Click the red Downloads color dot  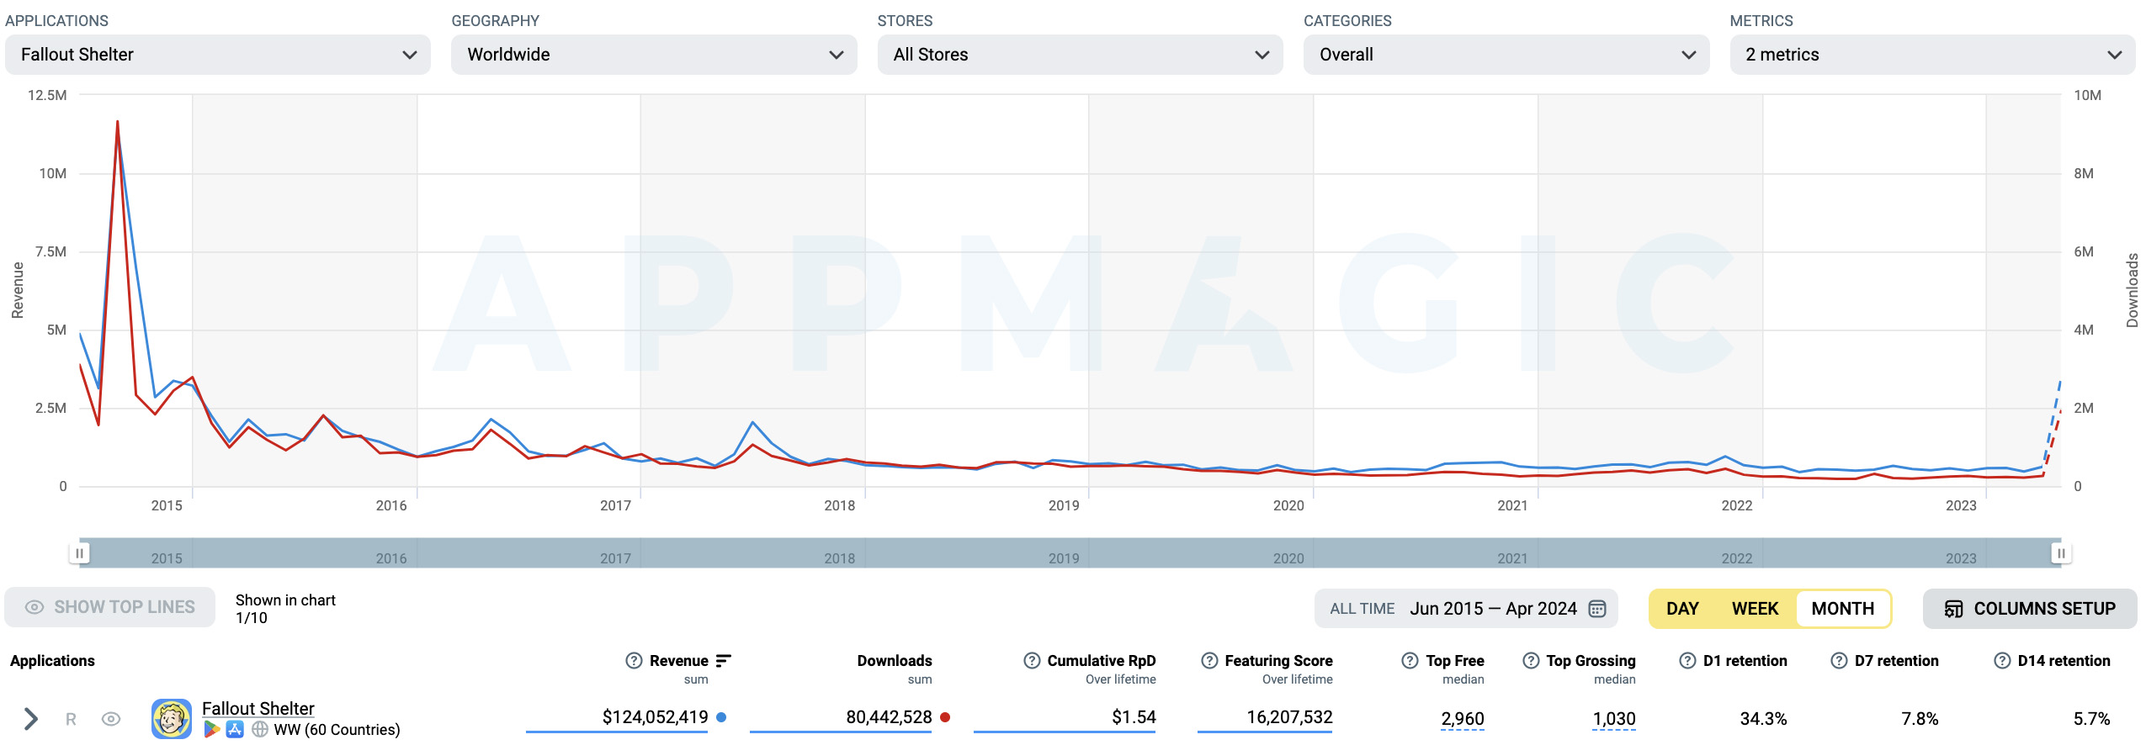[x=945, y=717]
